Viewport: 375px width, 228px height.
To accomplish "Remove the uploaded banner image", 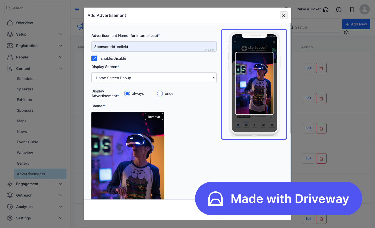I will (154, 117).
